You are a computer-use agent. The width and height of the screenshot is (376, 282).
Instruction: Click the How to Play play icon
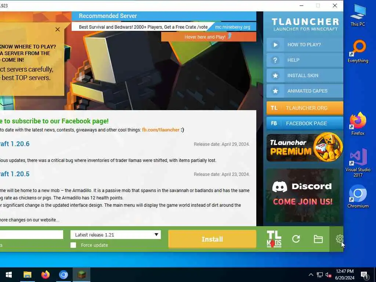click(275, 44)
